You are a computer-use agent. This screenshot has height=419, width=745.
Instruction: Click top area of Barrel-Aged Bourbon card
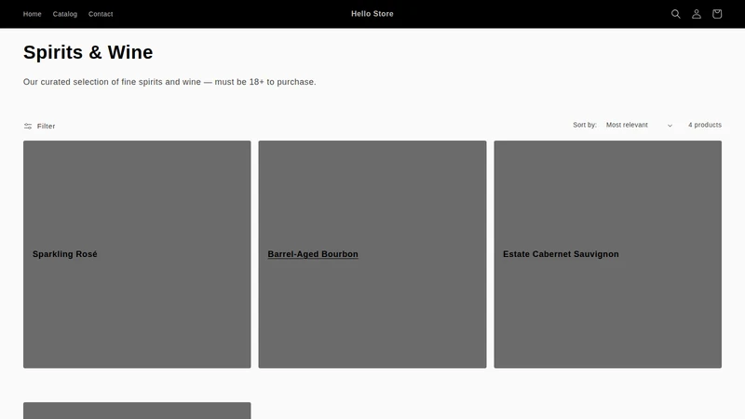click(372, 190)
